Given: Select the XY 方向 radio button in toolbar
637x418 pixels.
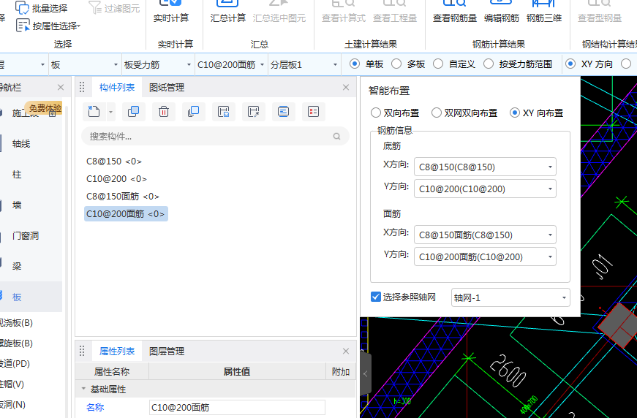Looking at the screenshot, I should click(x=570, y=64).
